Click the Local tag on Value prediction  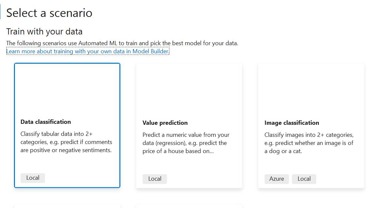click(155, 179)
